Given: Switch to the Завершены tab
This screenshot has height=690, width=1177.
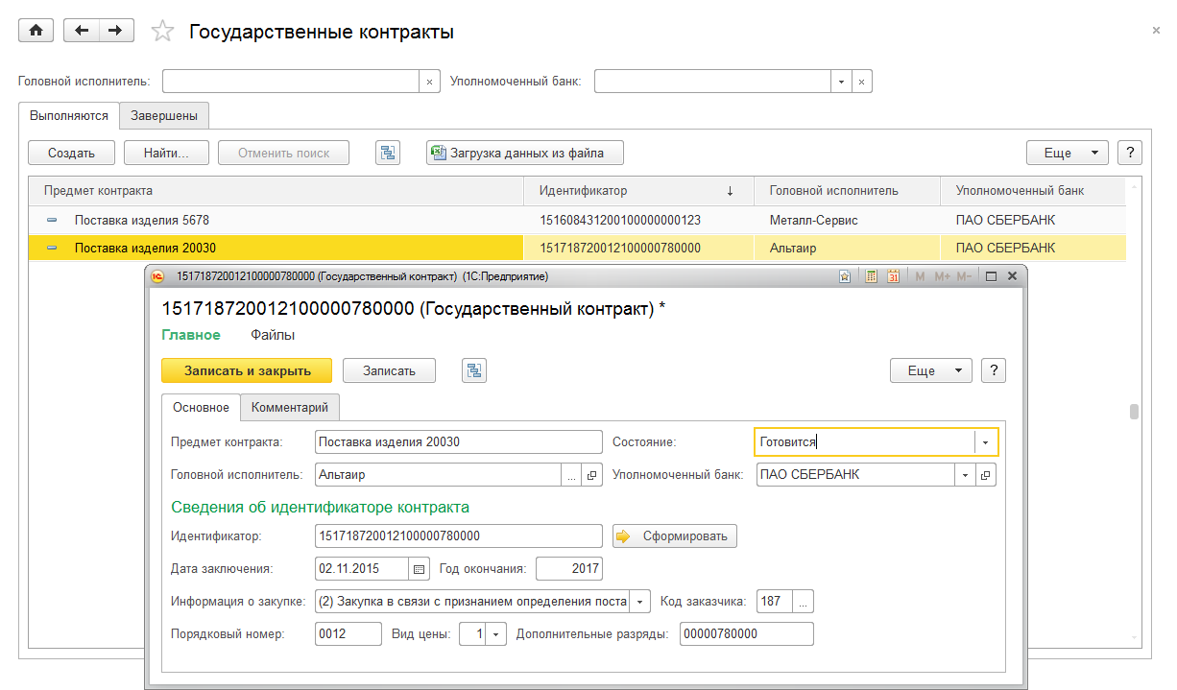Looking at the screenshot, I should tap(164, 115).
